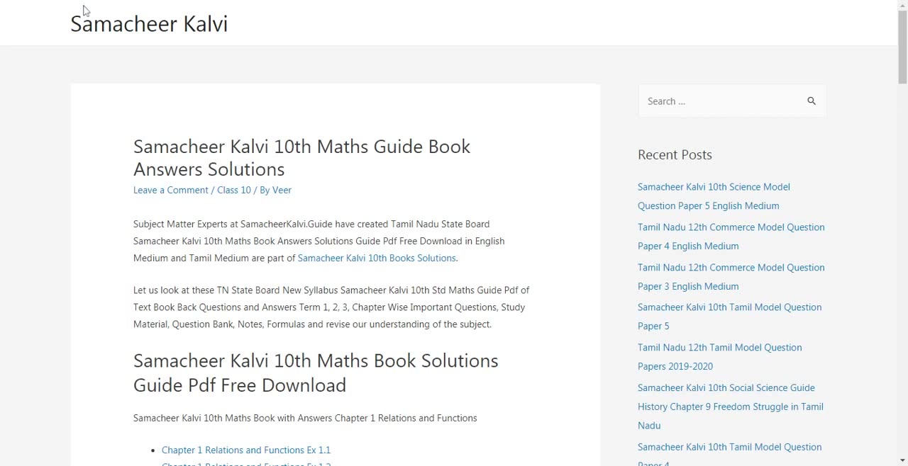Open author Veer's profile link
This screenshot has width=908, height=466.
tap(282, 190)
